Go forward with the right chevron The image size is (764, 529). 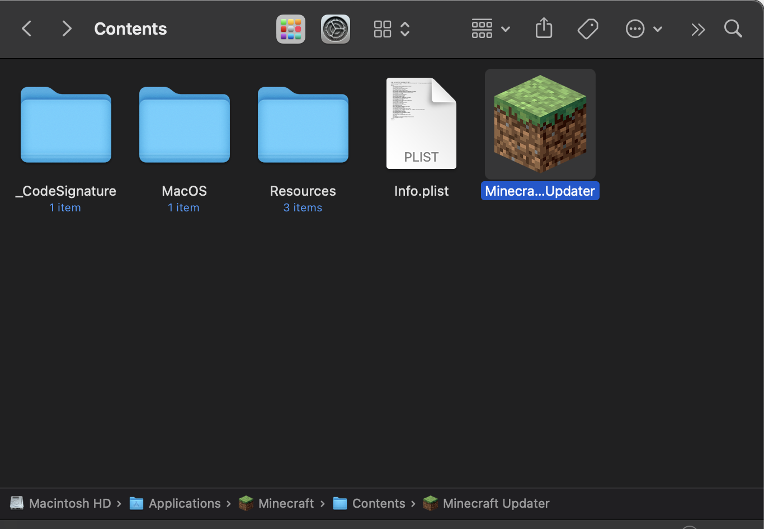(x=67, y=29)
